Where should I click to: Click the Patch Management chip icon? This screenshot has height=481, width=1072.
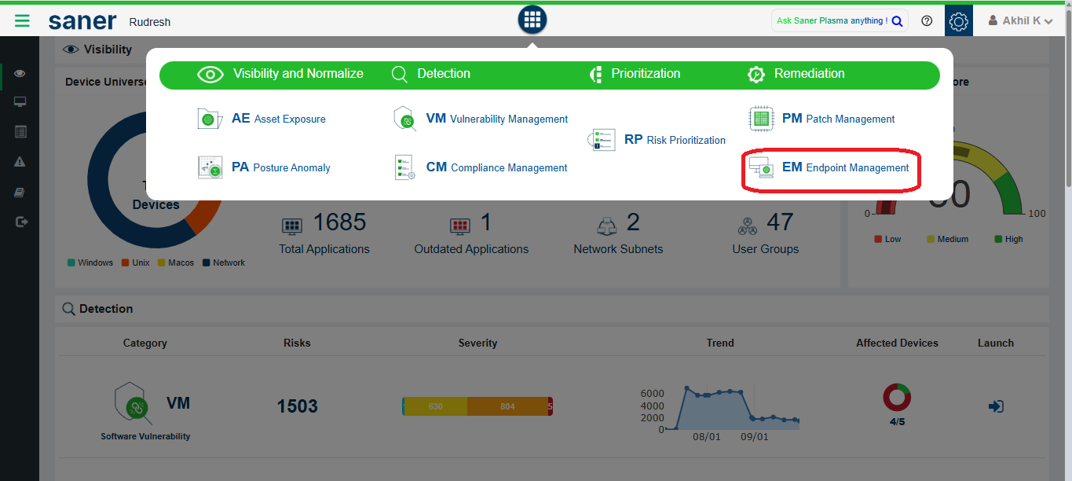(x=761, y=119)
